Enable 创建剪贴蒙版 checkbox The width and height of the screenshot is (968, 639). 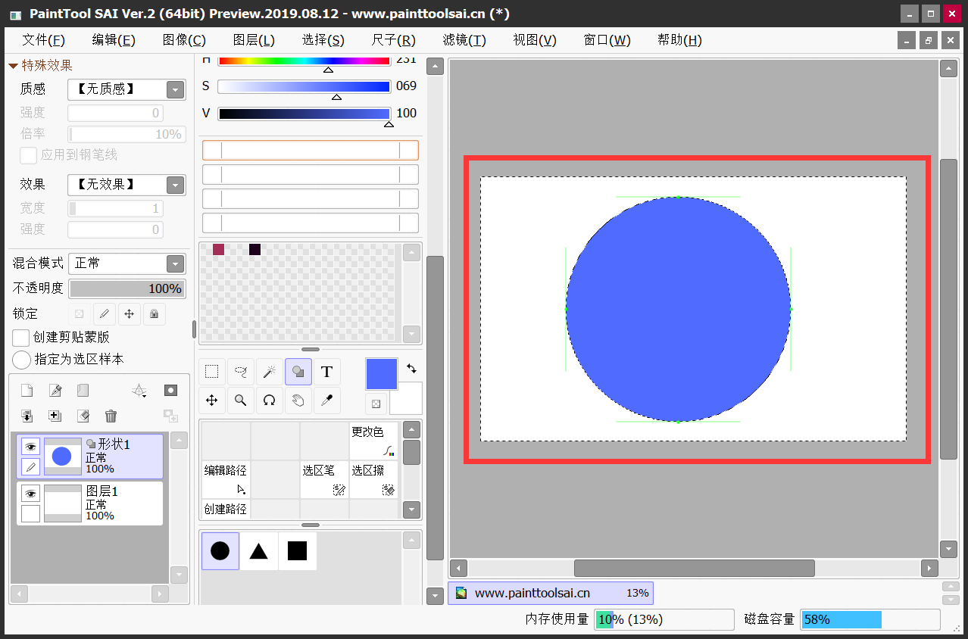tap(21, 338)
